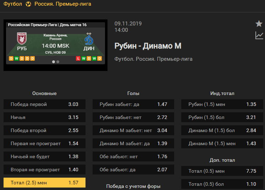Select Рубин (1.5) мен odds 1.35

tap(222, 104)
